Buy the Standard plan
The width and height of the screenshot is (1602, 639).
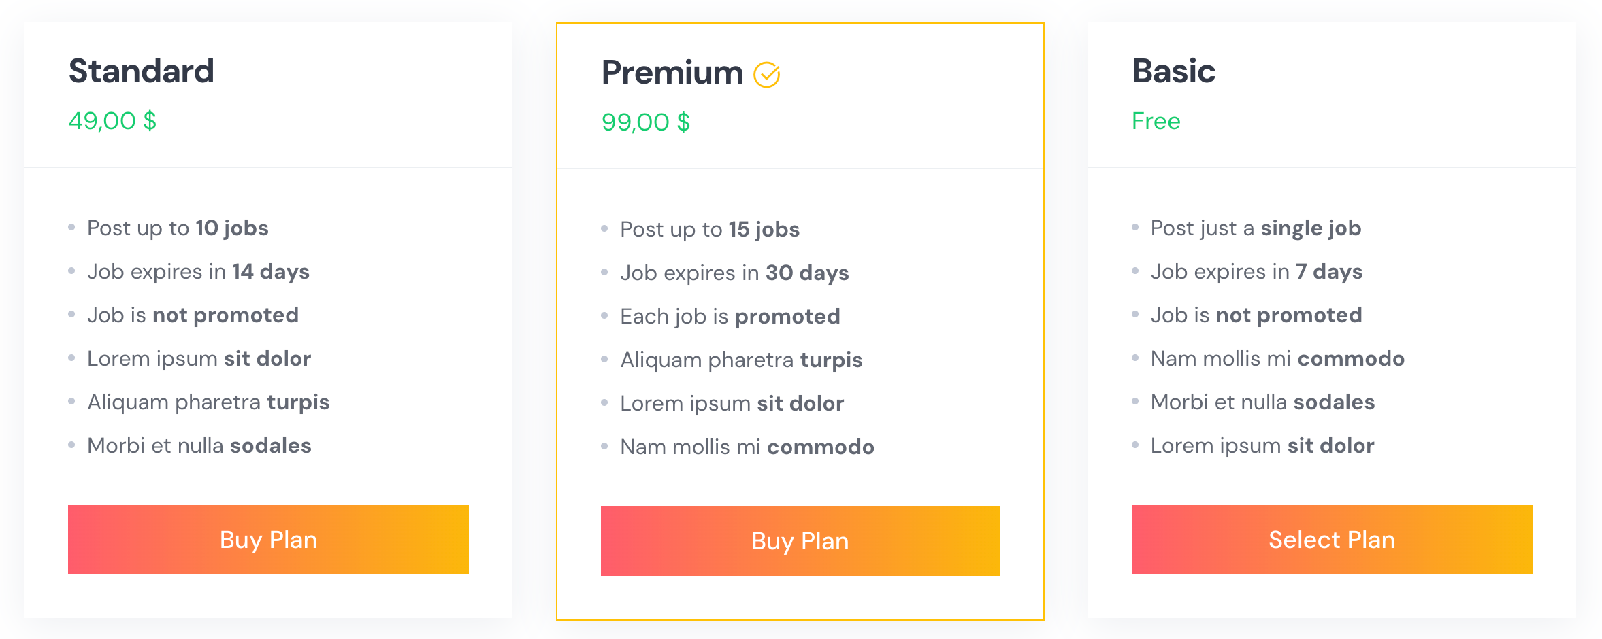tap(268, 540)
